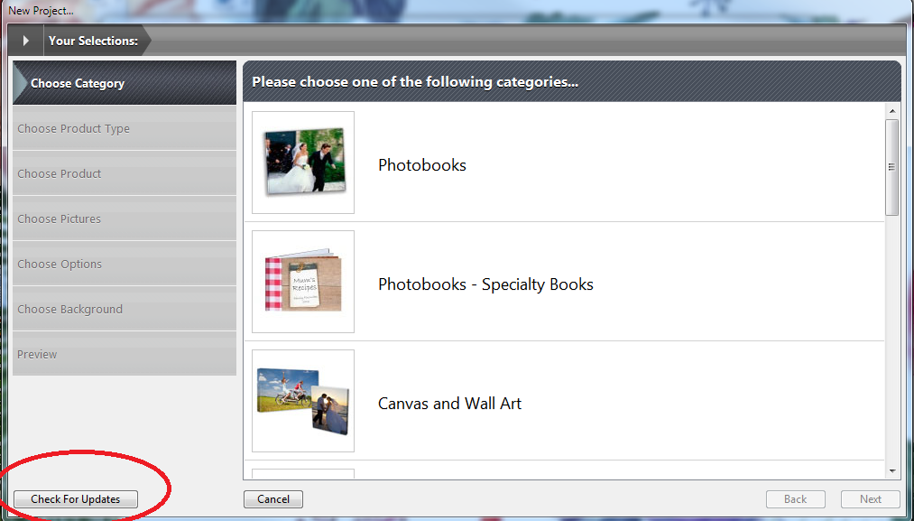914x521 pixels.
Task: Click the category list scroll down arrow
Action: click(x=892, y=471)
